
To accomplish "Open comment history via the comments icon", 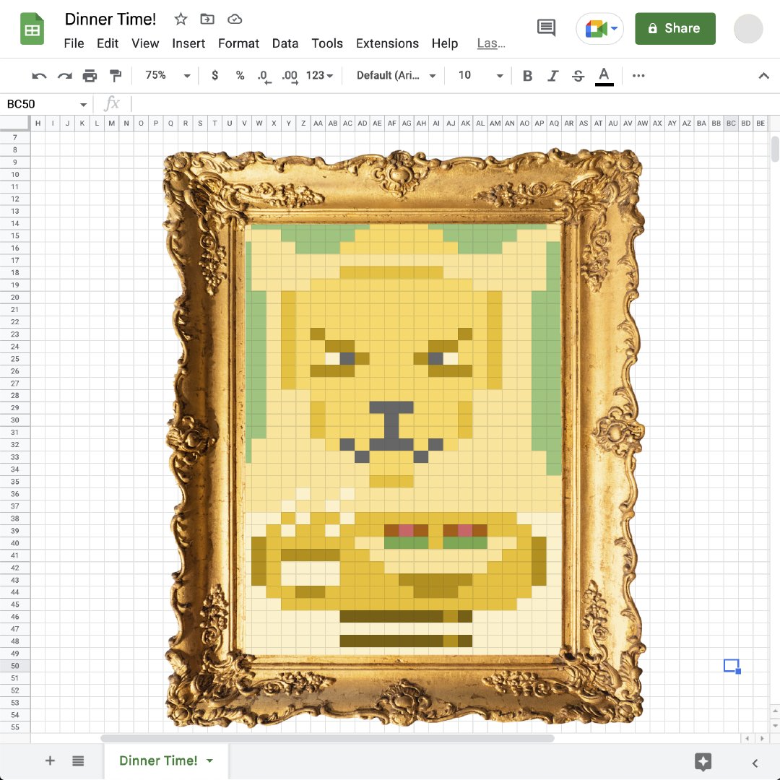I will click(x=546, y=28).
